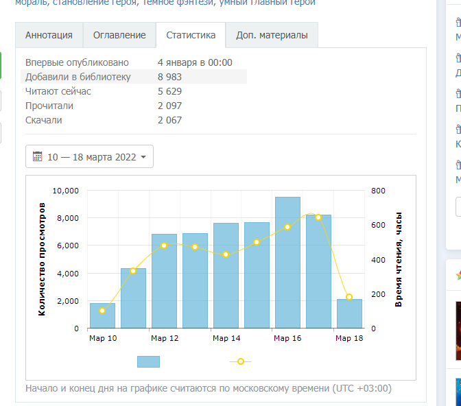Select the highlighted 'Добавили в библиотеку' row
The image size is (461, 406).
click(x=134, y=77)
